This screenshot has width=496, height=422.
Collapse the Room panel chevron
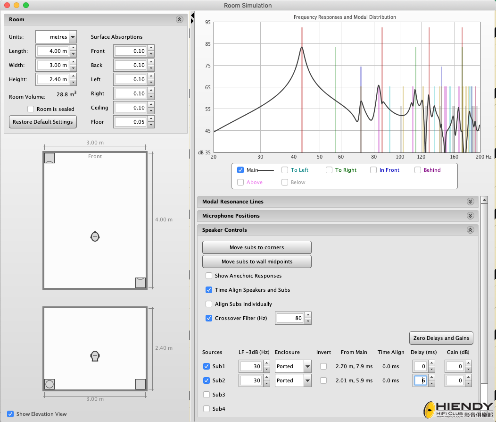click(x=179, y=19)
